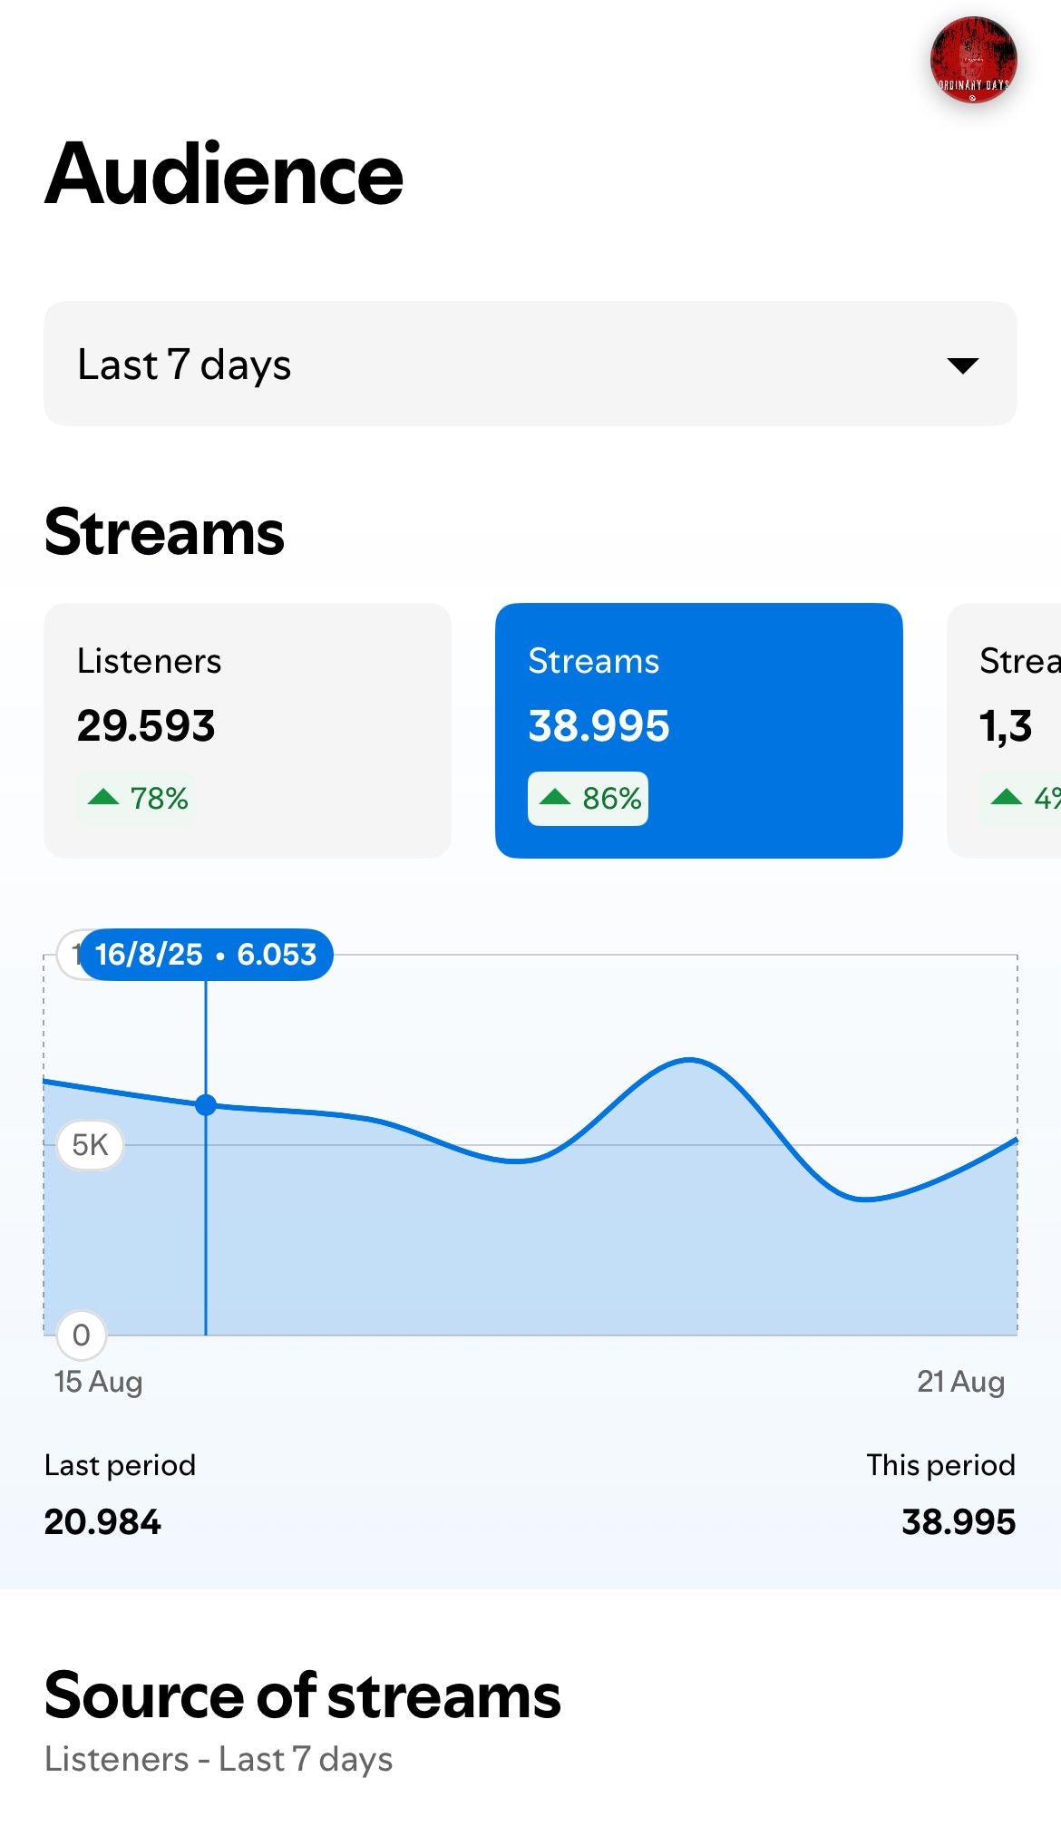Click the Source of streams heading
This screenshot has height=1826, width=1061.
coord(302,1695)
